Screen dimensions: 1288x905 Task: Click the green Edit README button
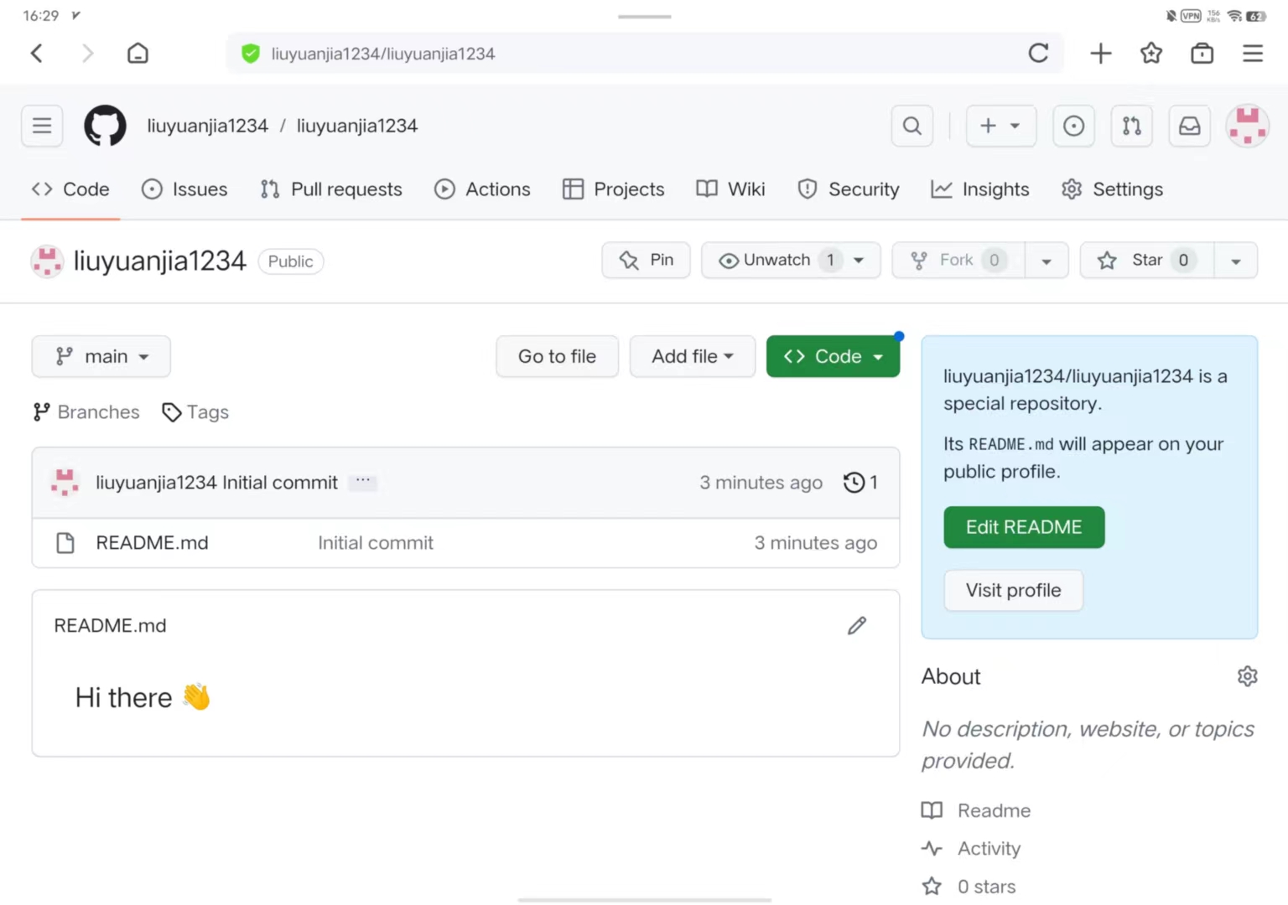[1024, 527]
